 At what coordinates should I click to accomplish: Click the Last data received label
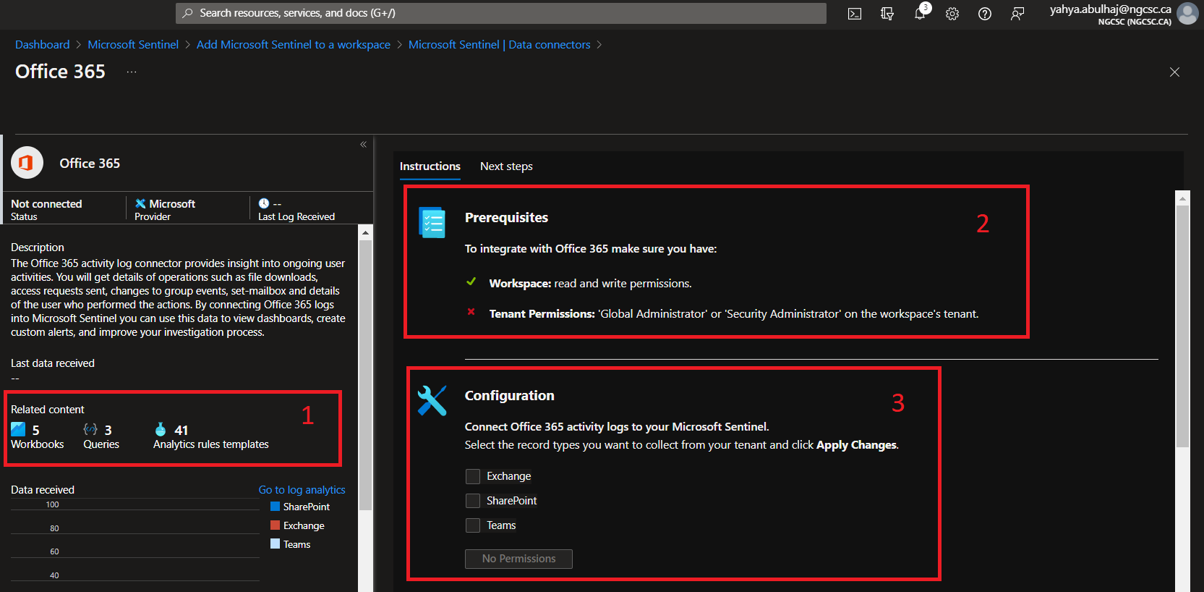click(53, 363)
